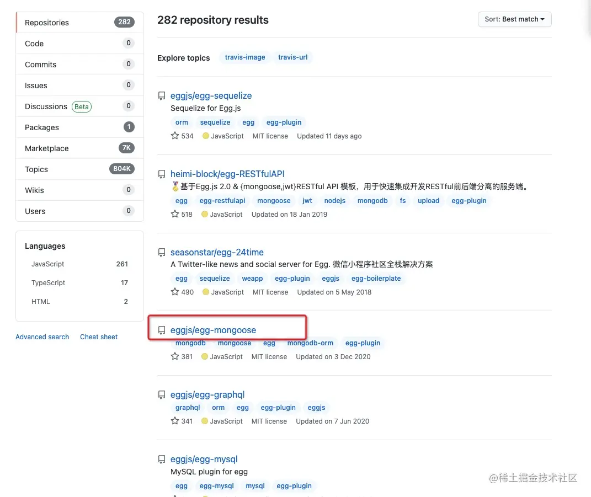Viewport: 591px width, 497px height.
Task: Click orm tag under egg-sequelize
Action: click(182, 122)
